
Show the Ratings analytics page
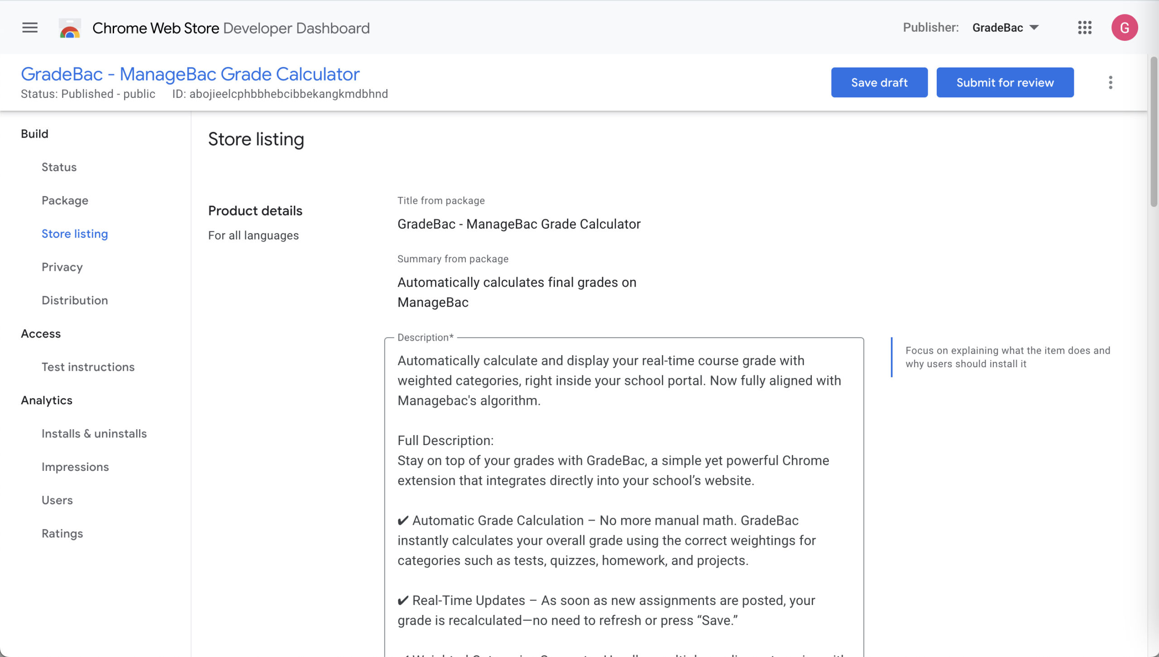point(62,533)
